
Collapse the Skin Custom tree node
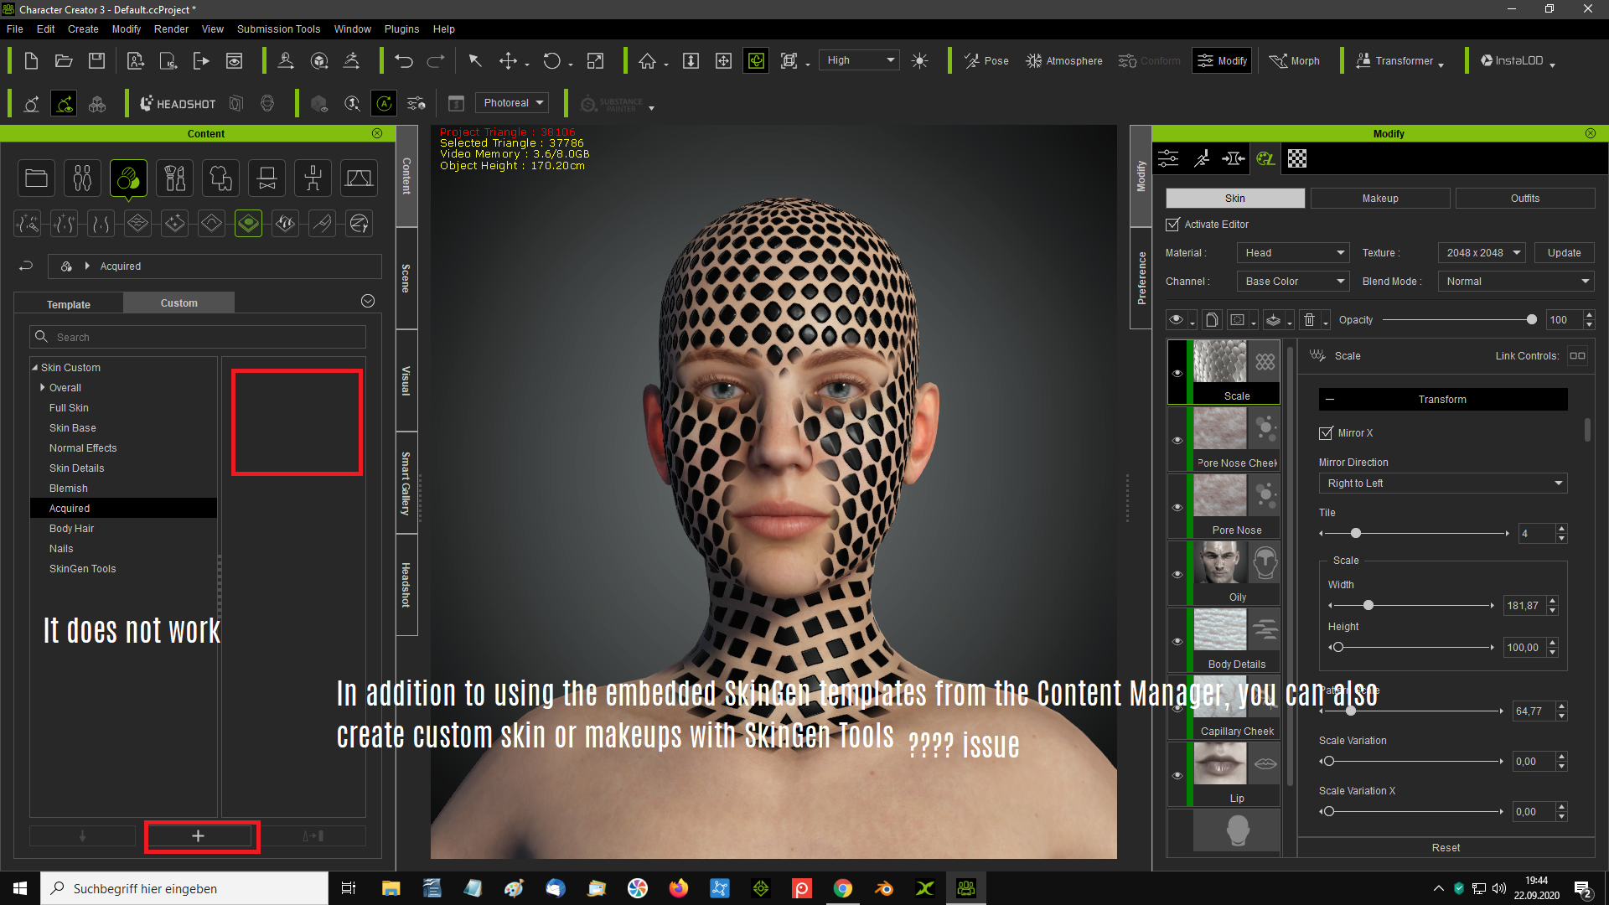point(35,368)
